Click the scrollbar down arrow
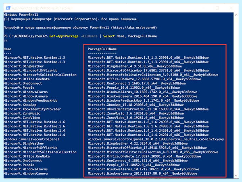The height and width of the screenshot is (182, 242). pyautogui.click(x=236, y=176)
